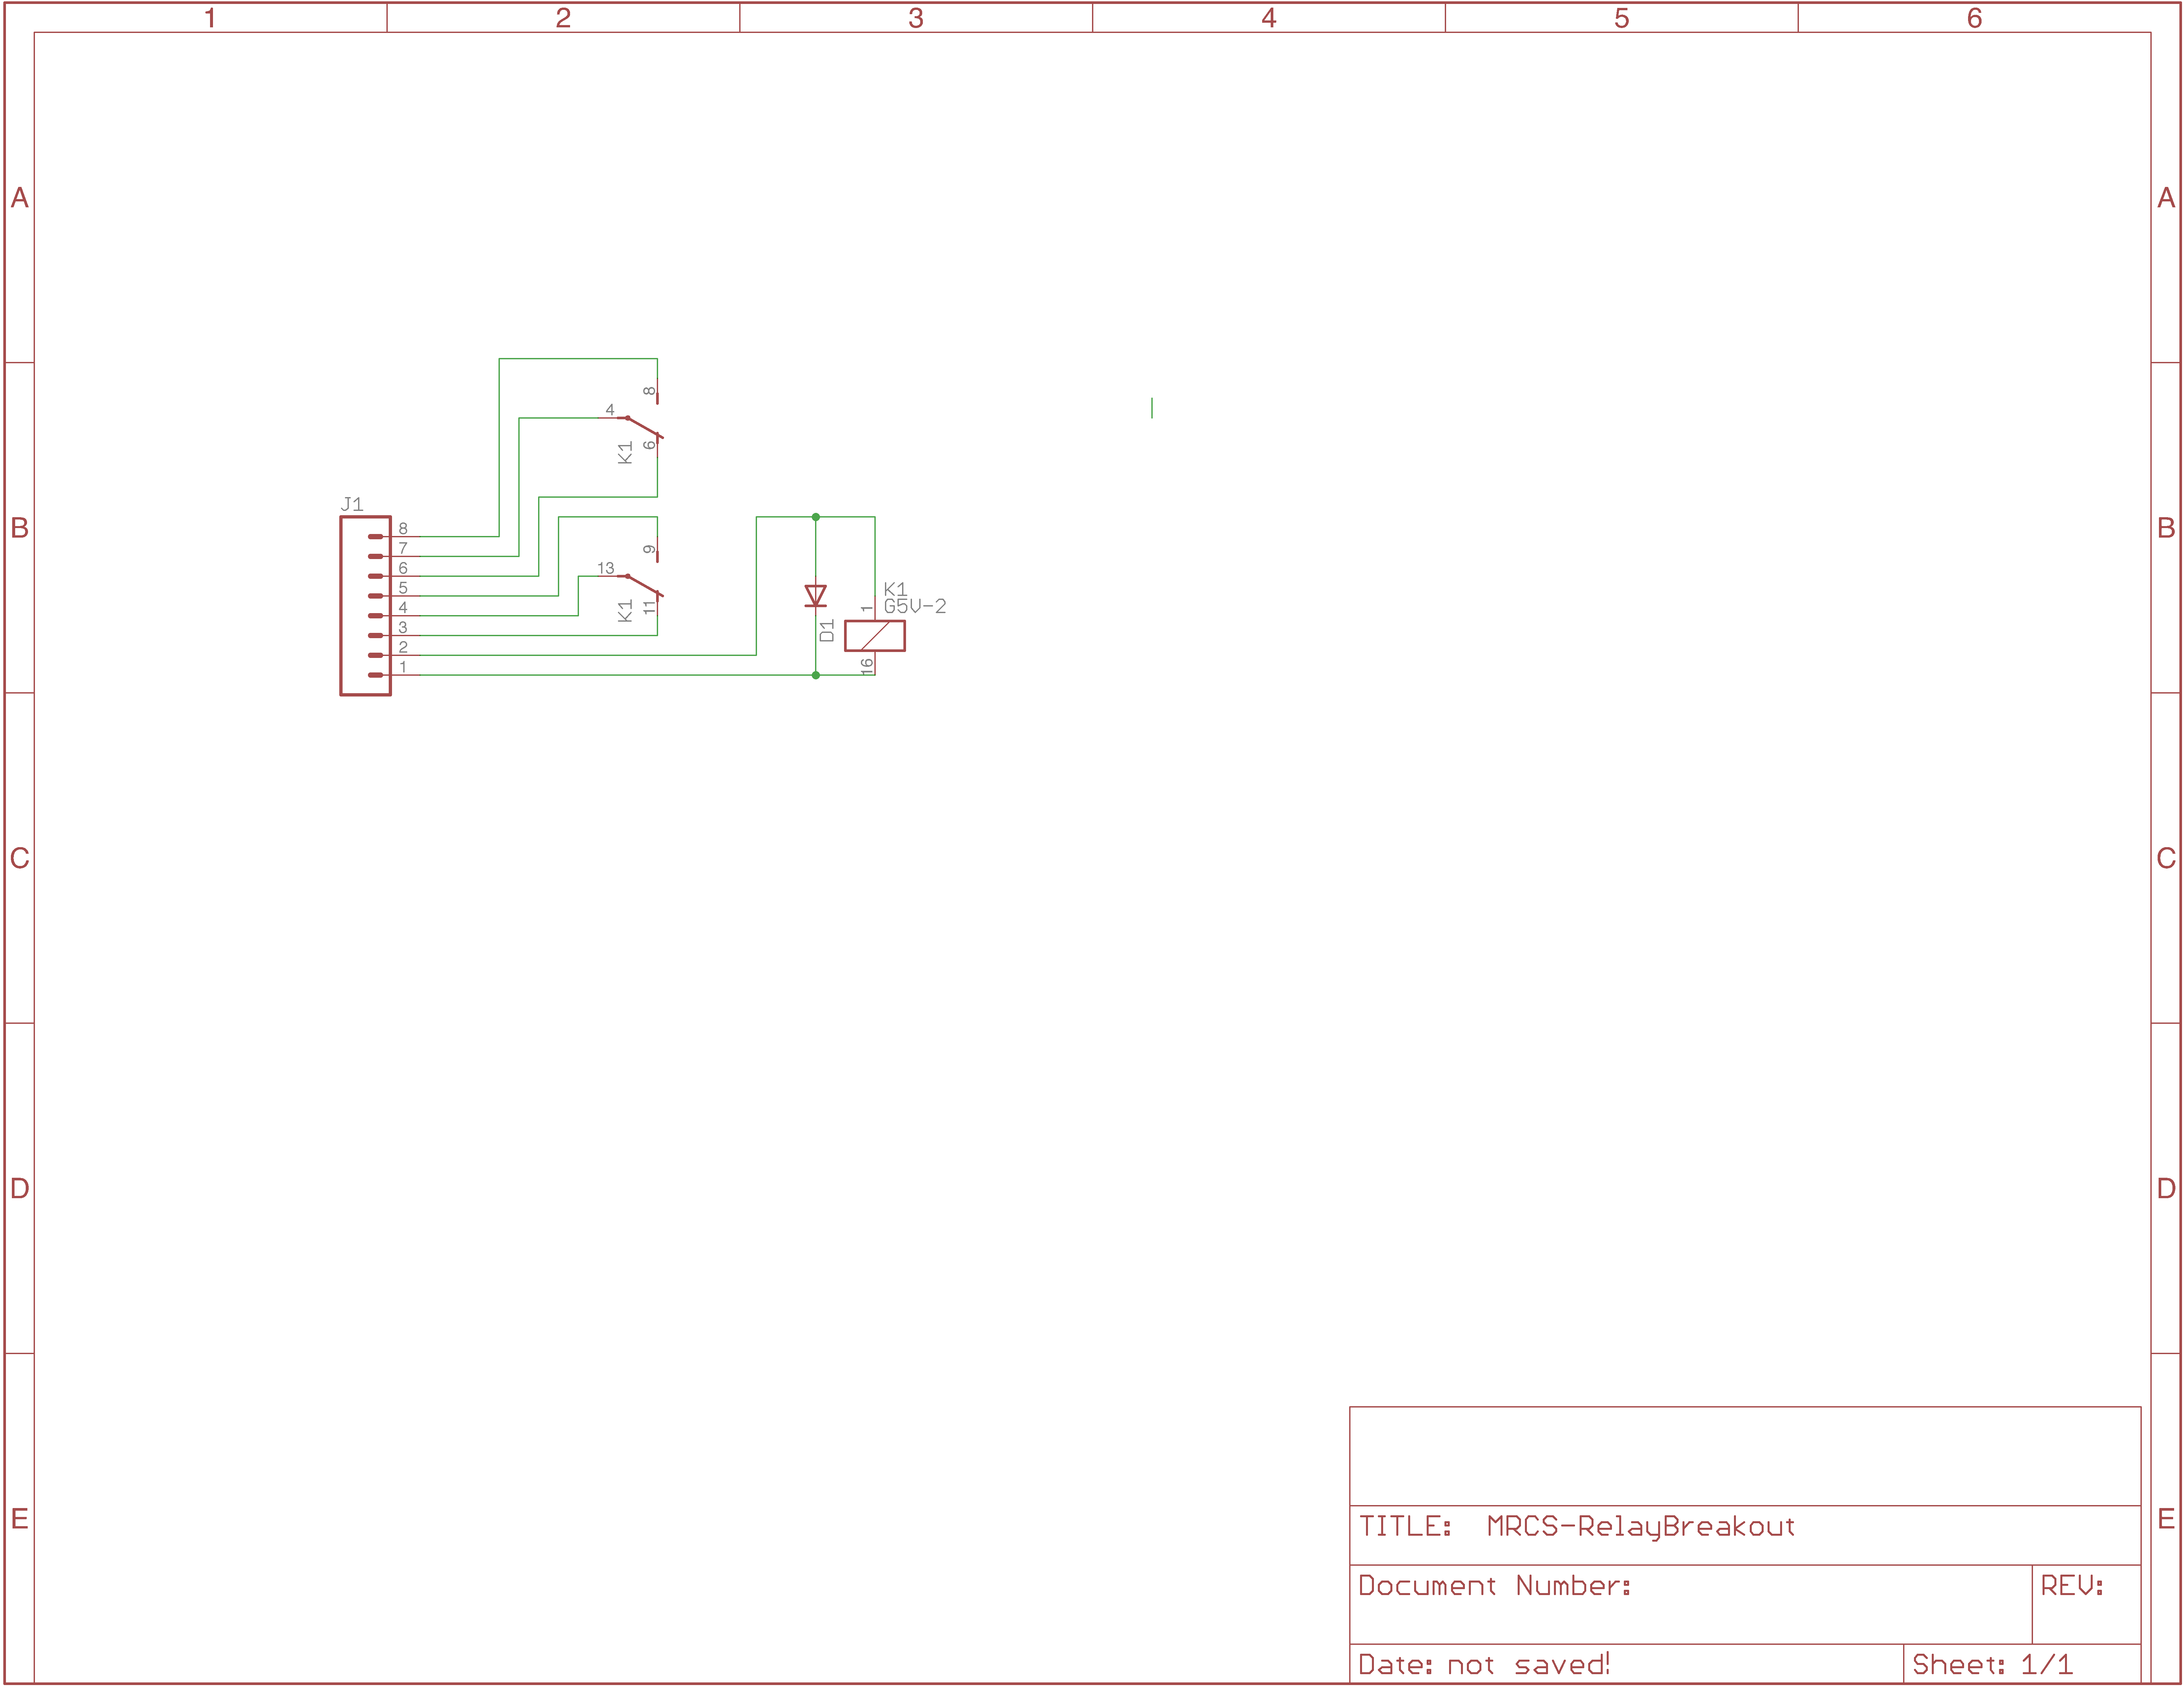Click J1 connector pin 1 number
Viewport: 2184px width, 1689px height.
[x=403, y=667]
